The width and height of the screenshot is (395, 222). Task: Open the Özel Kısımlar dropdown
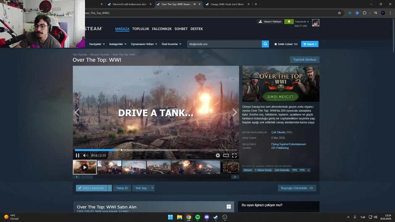pos(172,44)
